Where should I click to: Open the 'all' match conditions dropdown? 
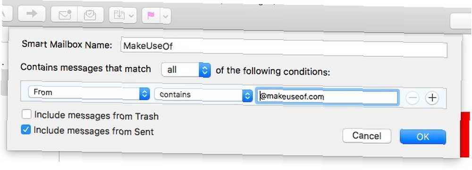tap(186, 70)
